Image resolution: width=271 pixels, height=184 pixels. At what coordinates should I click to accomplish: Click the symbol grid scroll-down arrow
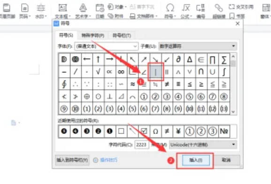[233, 112]
